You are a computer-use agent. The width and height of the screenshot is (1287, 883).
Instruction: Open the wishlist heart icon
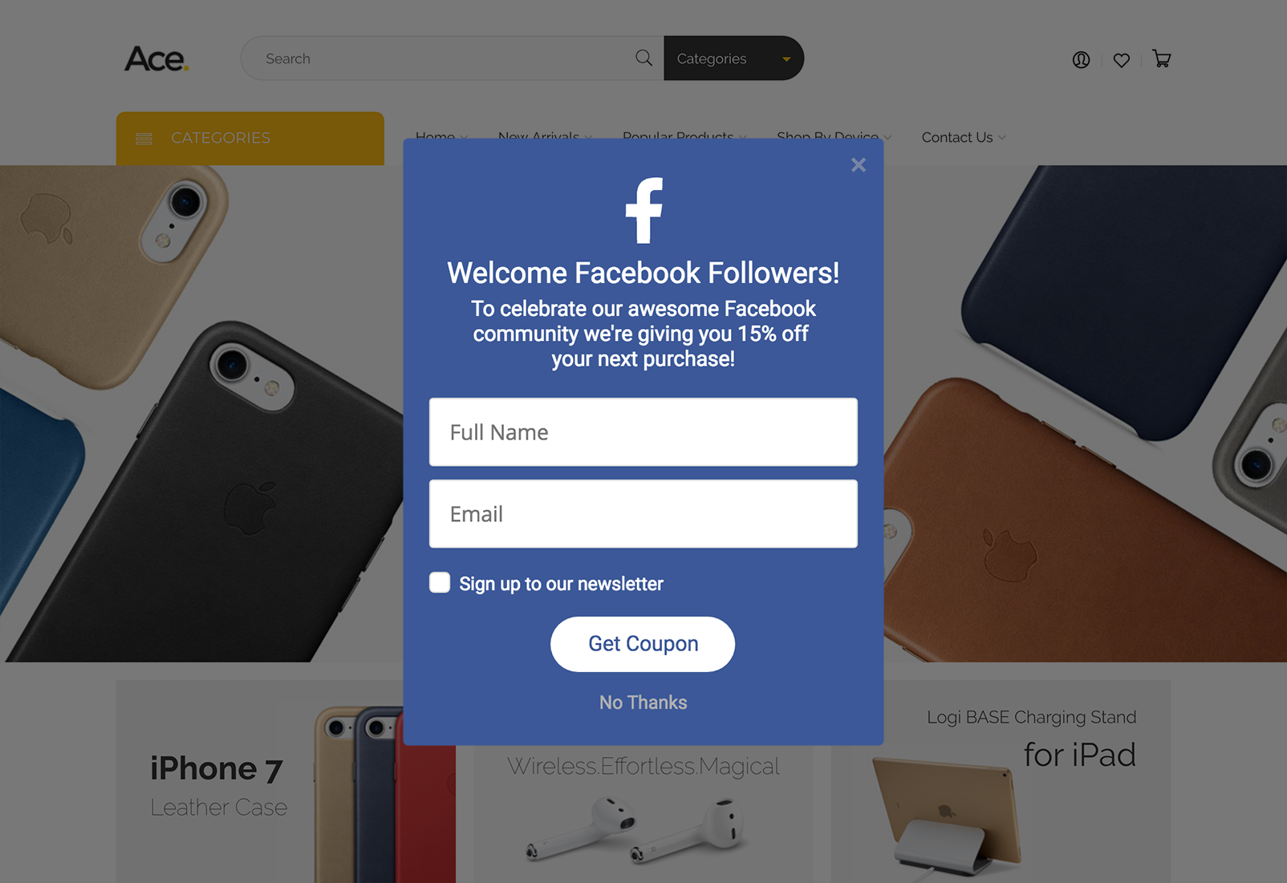[1122, 60]
